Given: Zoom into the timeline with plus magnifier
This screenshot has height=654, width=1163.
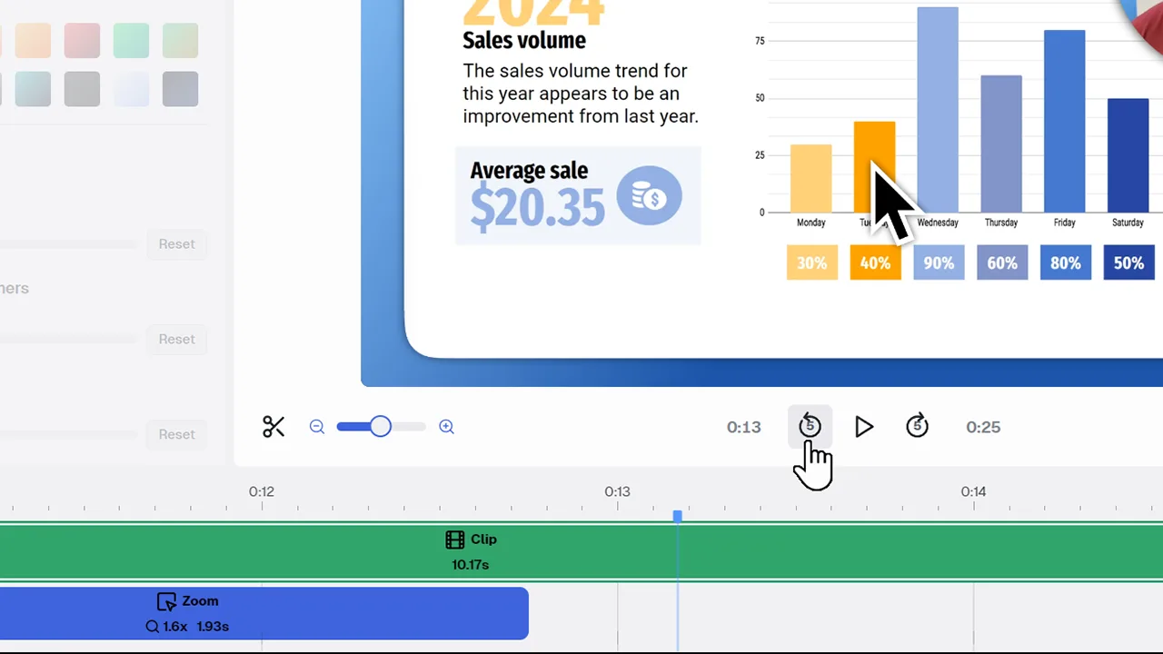Looking at the screenshot, I should (446, 426).
